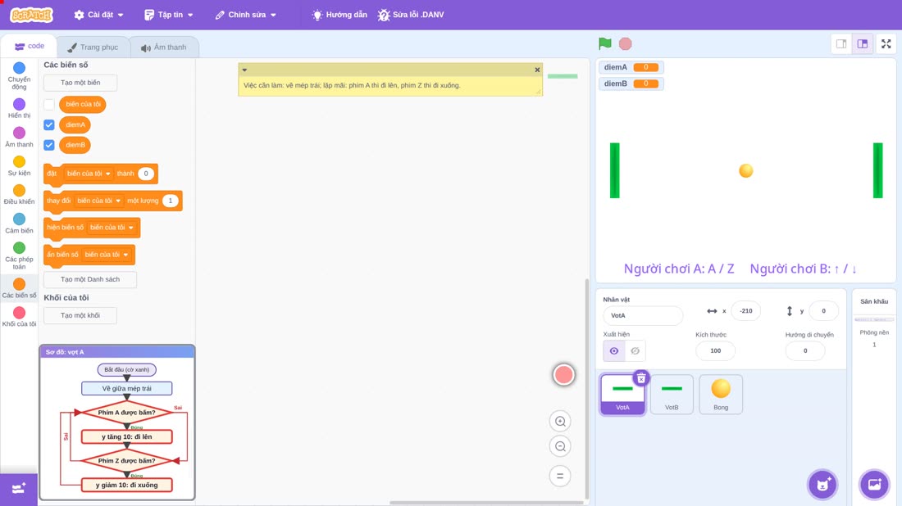
Task: Open variable dropdown in 'thay đổi' block
Action: pyautogui.click(x=99, y=201)
